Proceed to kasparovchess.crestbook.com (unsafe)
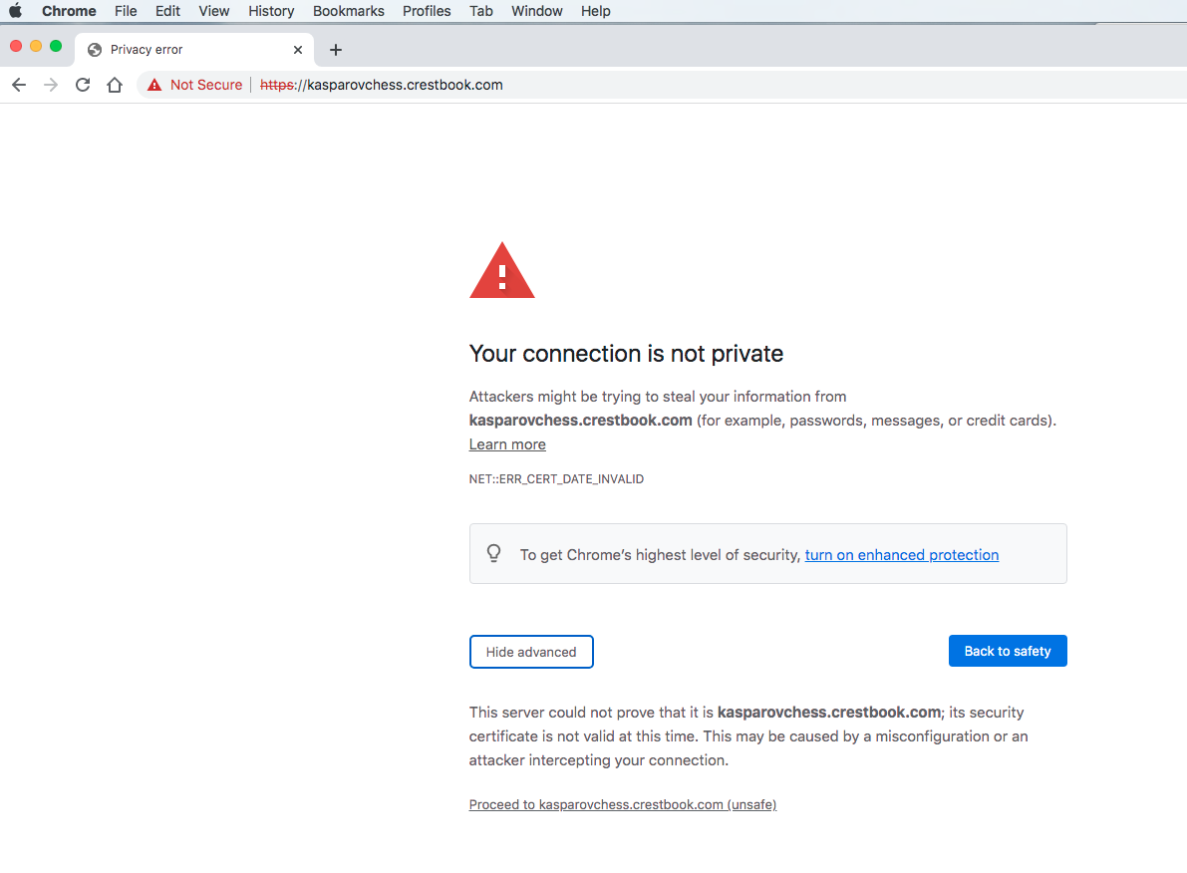The image size is (1187, 873). coord(622,804)
